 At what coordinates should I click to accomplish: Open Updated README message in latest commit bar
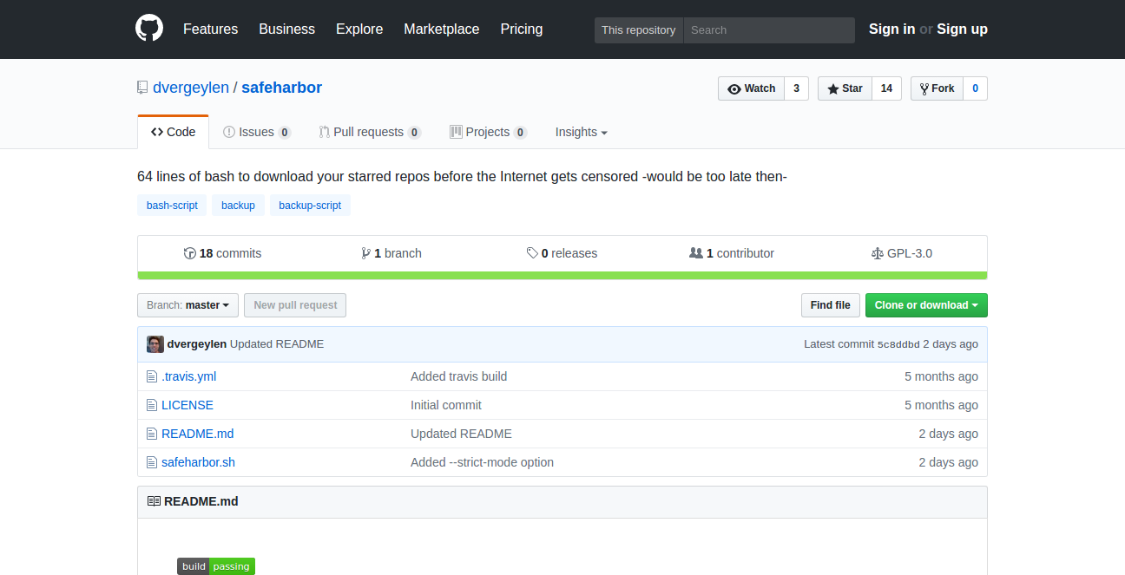pos(277,344)
